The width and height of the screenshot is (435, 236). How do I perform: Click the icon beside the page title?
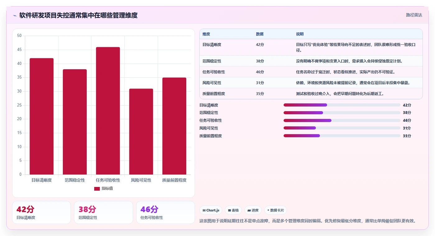[x=15, y=15]
